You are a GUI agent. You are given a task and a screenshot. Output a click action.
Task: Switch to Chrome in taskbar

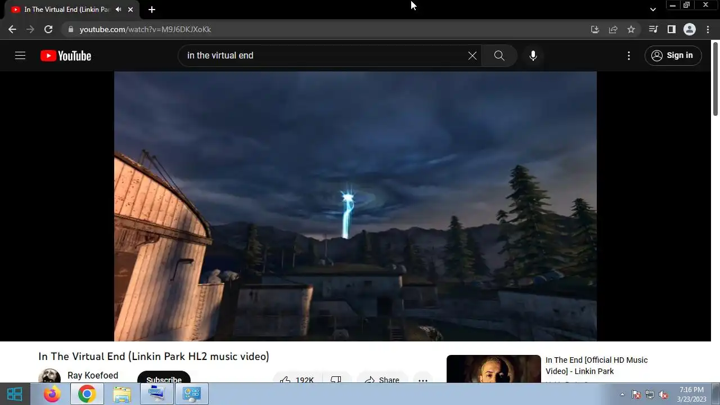87,394
